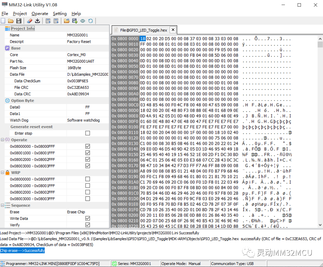Screen dimensions: 323x267
Task: Edit the Data1 option byte value FF
Action: 88,114
